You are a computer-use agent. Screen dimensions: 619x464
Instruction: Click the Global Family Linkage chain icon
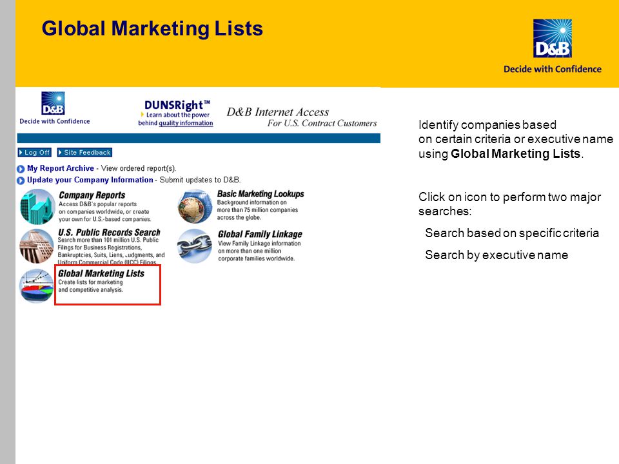coord(194,246)
